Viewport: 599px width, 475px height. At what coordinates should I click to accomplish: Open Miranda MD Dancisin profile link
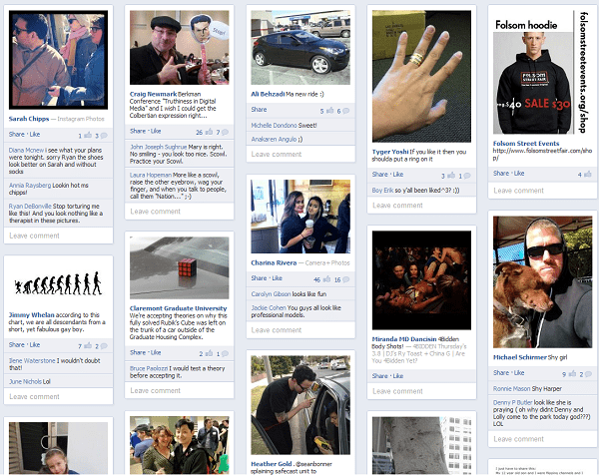point(404,339)
